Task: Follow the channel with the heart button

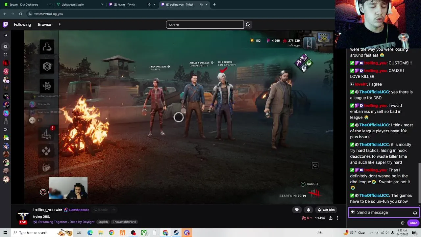Action: [297, 210]
